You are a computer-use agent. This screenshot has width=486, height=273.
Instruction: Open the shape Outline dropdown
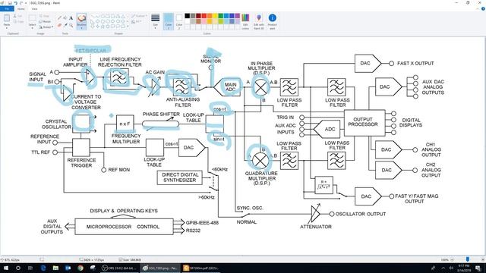click(138, 16)
